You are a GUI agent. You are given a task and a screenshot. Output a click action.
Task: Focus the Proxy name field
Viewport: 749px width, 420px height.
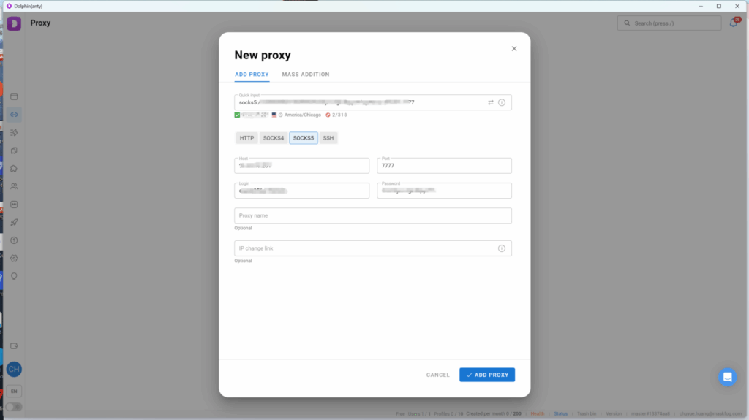point(373,215)
